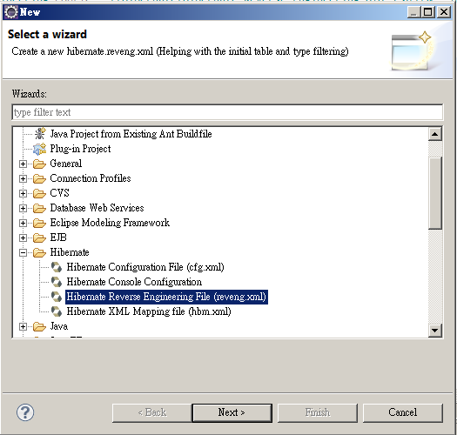Click the Next button
457x435 pixels.
(232, 412)
